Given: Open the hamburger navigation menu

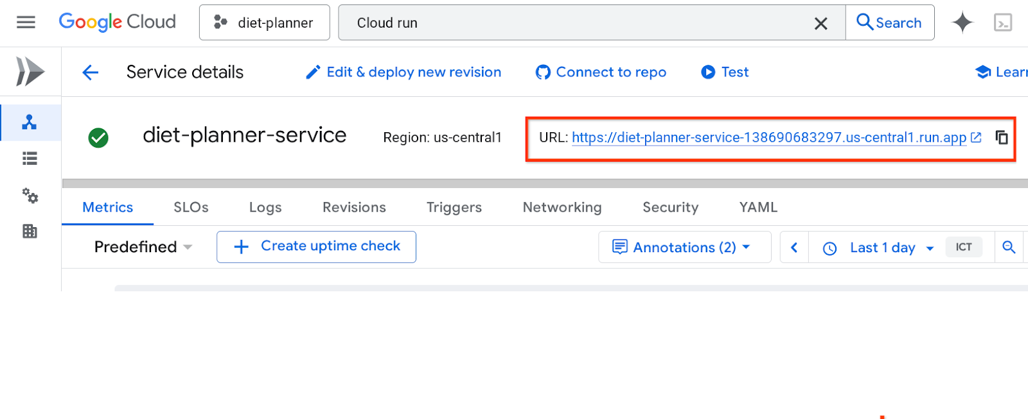Looking at the screenshot, I should pos(26,22).
